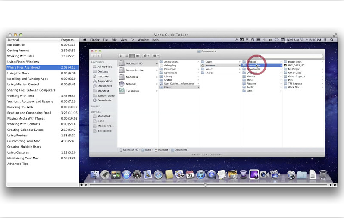Expand the Applications folder arrow
This screenshot has width=344, height=218.
pos(198,62)
